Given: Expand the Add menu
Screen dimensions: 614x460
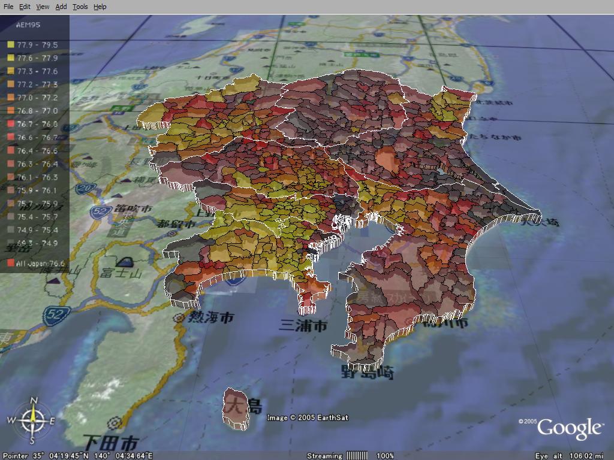Looking at the screenshot, I should (61, 7).
